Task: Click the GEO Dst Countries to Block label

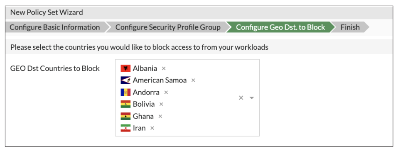Action: 55,68
